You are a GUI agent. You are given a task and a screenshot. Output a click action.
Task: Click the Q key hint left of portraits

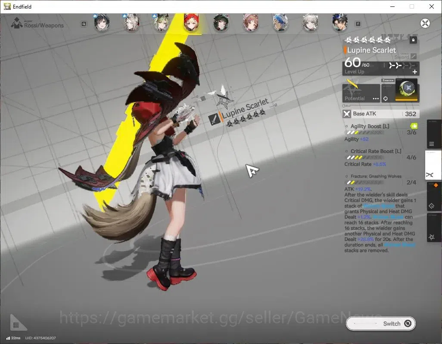[x=84, y=24]
